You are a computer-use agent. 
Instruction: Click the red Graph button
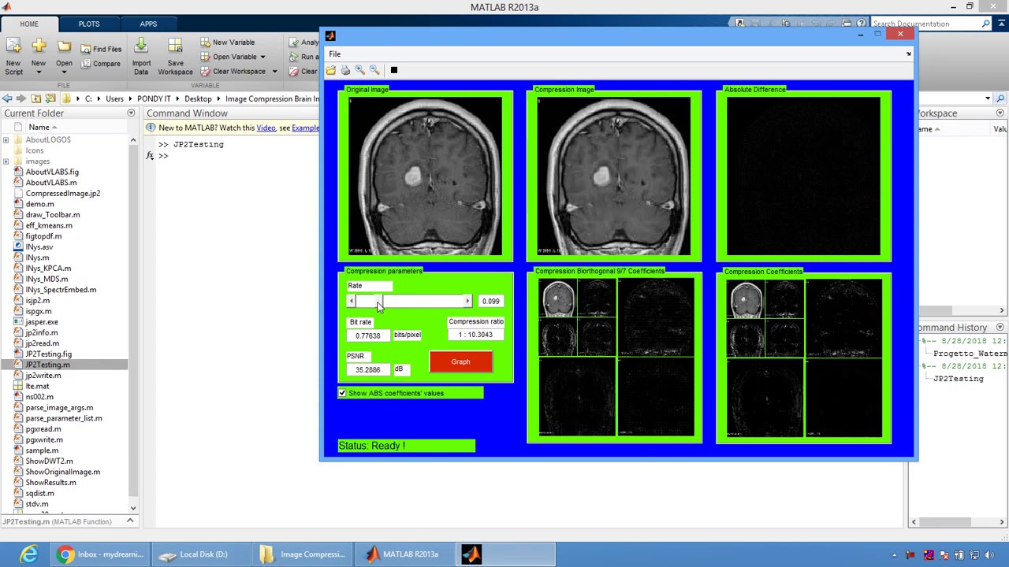click(460, 361)
